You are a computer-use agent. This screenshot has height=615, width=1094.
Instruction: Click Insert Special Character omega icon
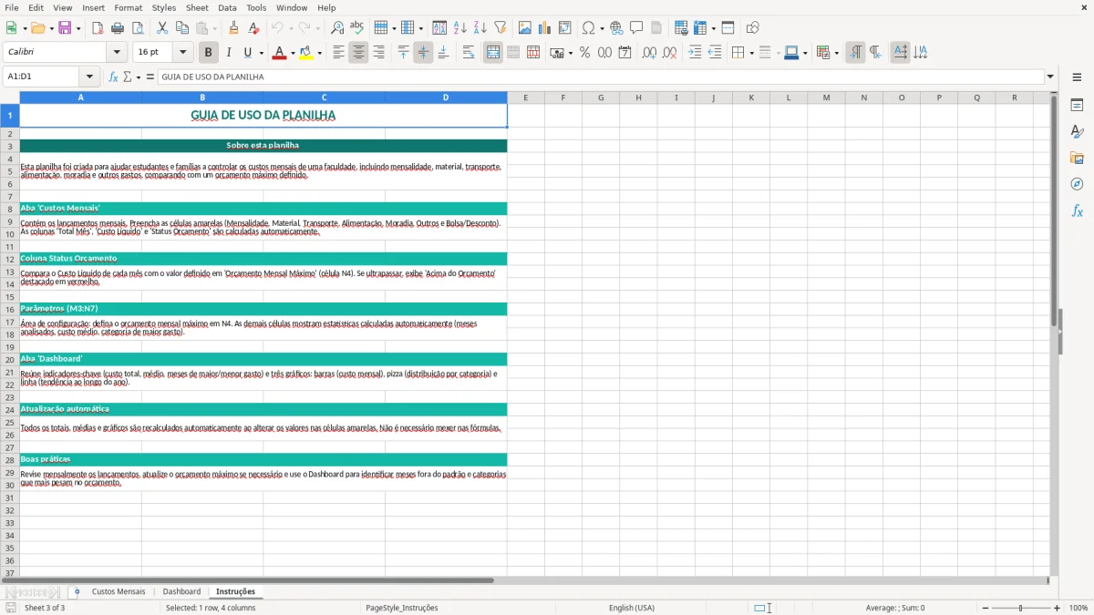coord(589,28)
